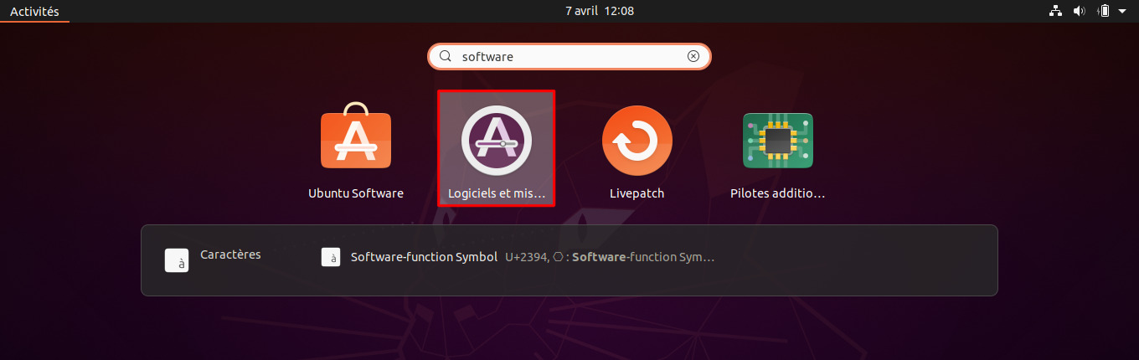Expand the system menu arrow
Screen dimensions: 1139x360
point(1122,11)
